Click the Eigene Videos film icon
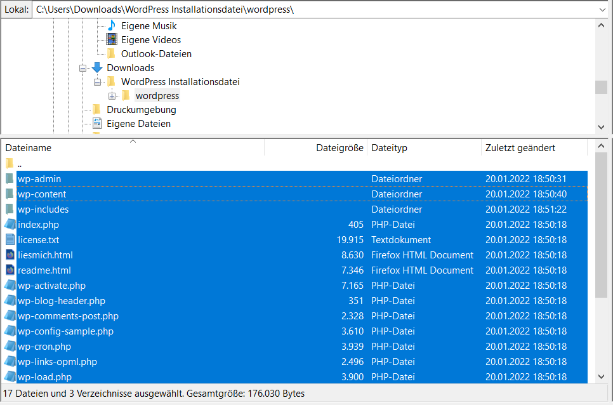Image resolution: width=613 pixels, height=405 pixels. 112,39
